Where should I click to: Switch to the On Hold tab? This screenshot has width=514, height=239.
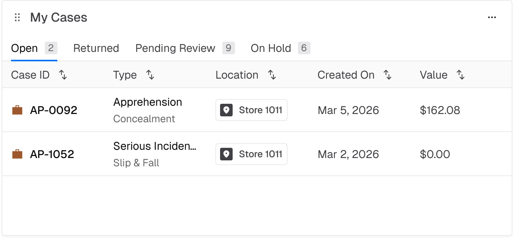[x=281, y=48]
